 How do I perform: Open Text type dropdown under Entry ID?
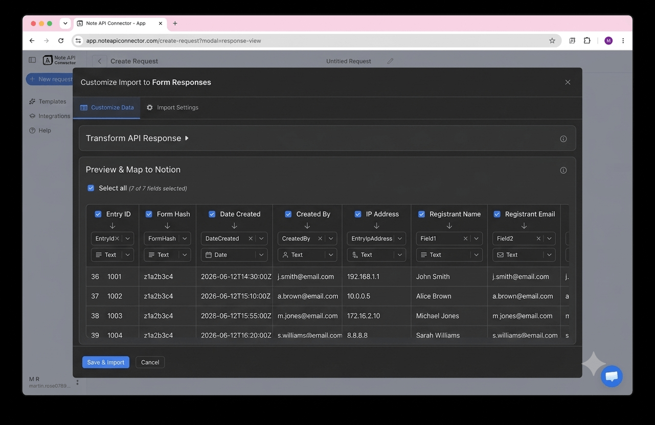112,254
